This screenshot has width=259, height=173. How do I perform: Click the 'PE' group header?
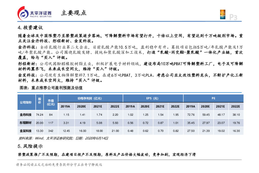[x=213, y=98]
